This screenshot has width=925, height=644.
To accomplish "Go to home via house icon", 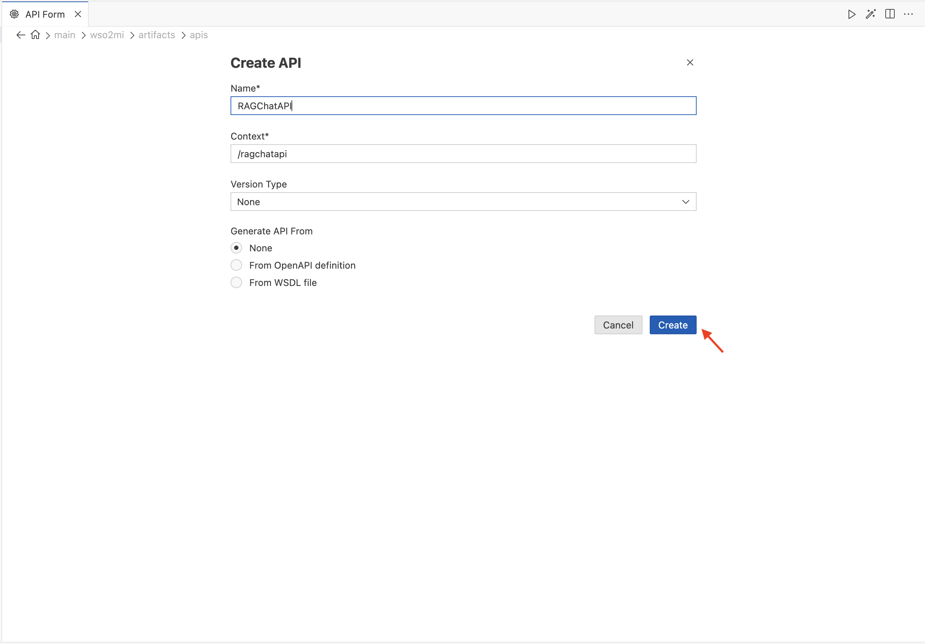I will point(35,35).
